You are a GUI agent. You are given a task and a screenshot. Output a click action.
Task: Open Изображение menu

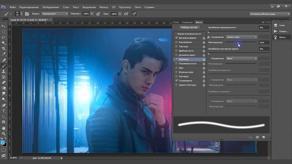[51, 7]
